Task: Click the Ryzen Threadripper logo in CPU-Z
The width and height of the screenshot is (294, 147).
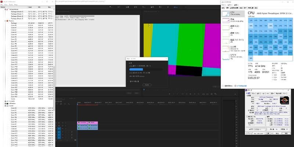Action: (284, 100)
